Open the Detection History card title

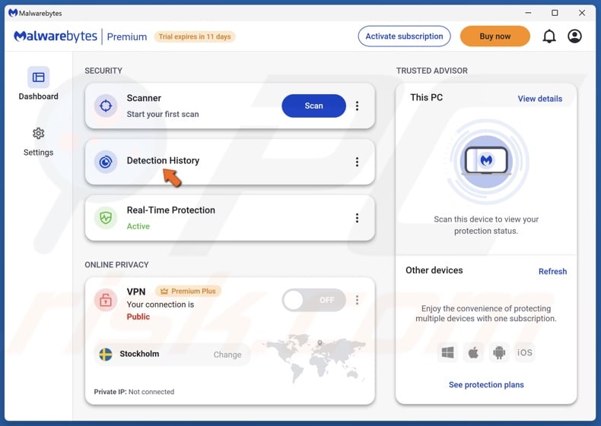pyautogui.click(x=163, y=160)
